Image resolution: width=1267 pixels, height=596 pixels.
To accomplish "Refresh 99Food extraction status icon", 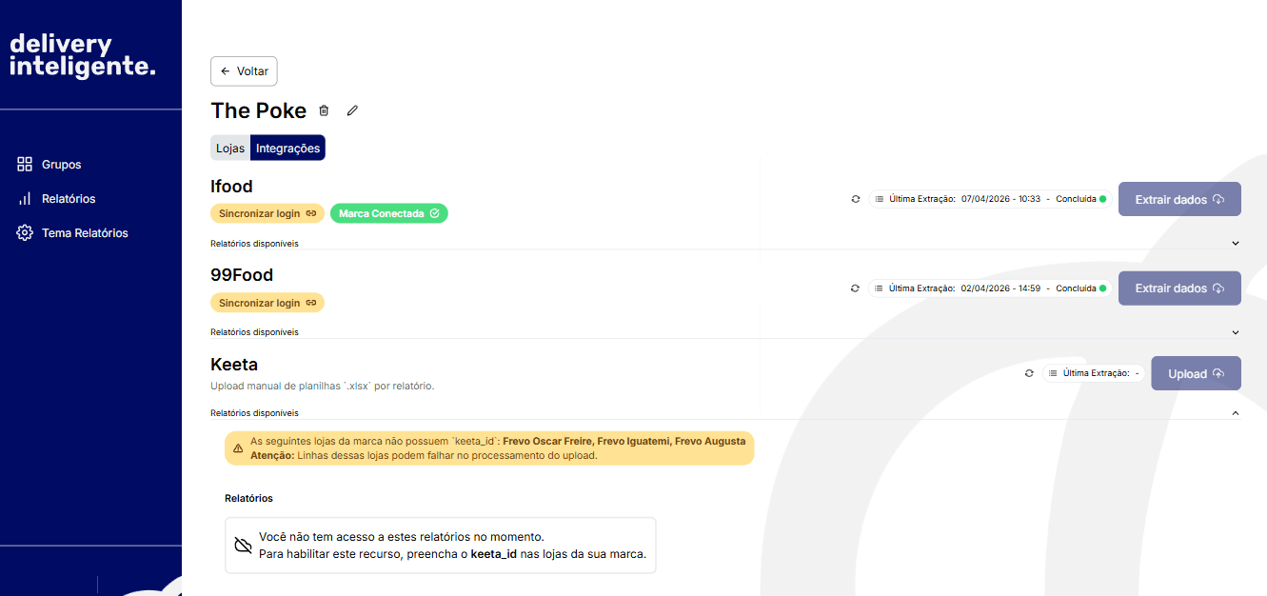I will (856, 288).
